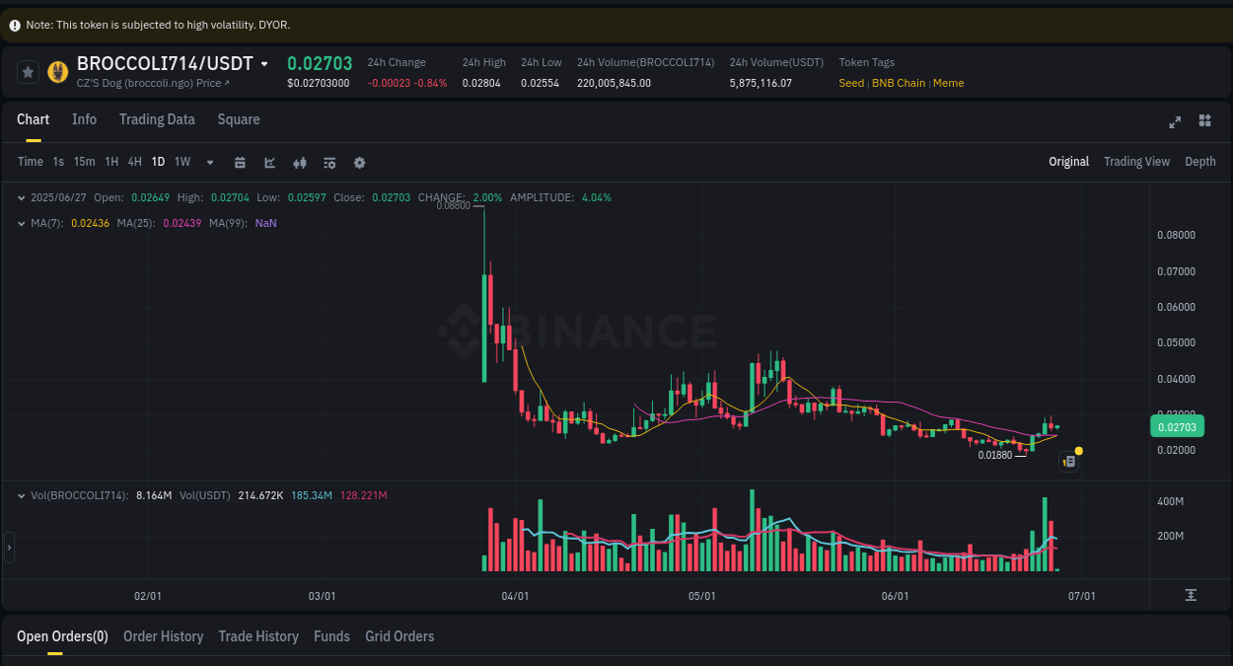1233x666 pixels.
Task: Switch to the Trading Data tab
Action: [x=157, y=119]
